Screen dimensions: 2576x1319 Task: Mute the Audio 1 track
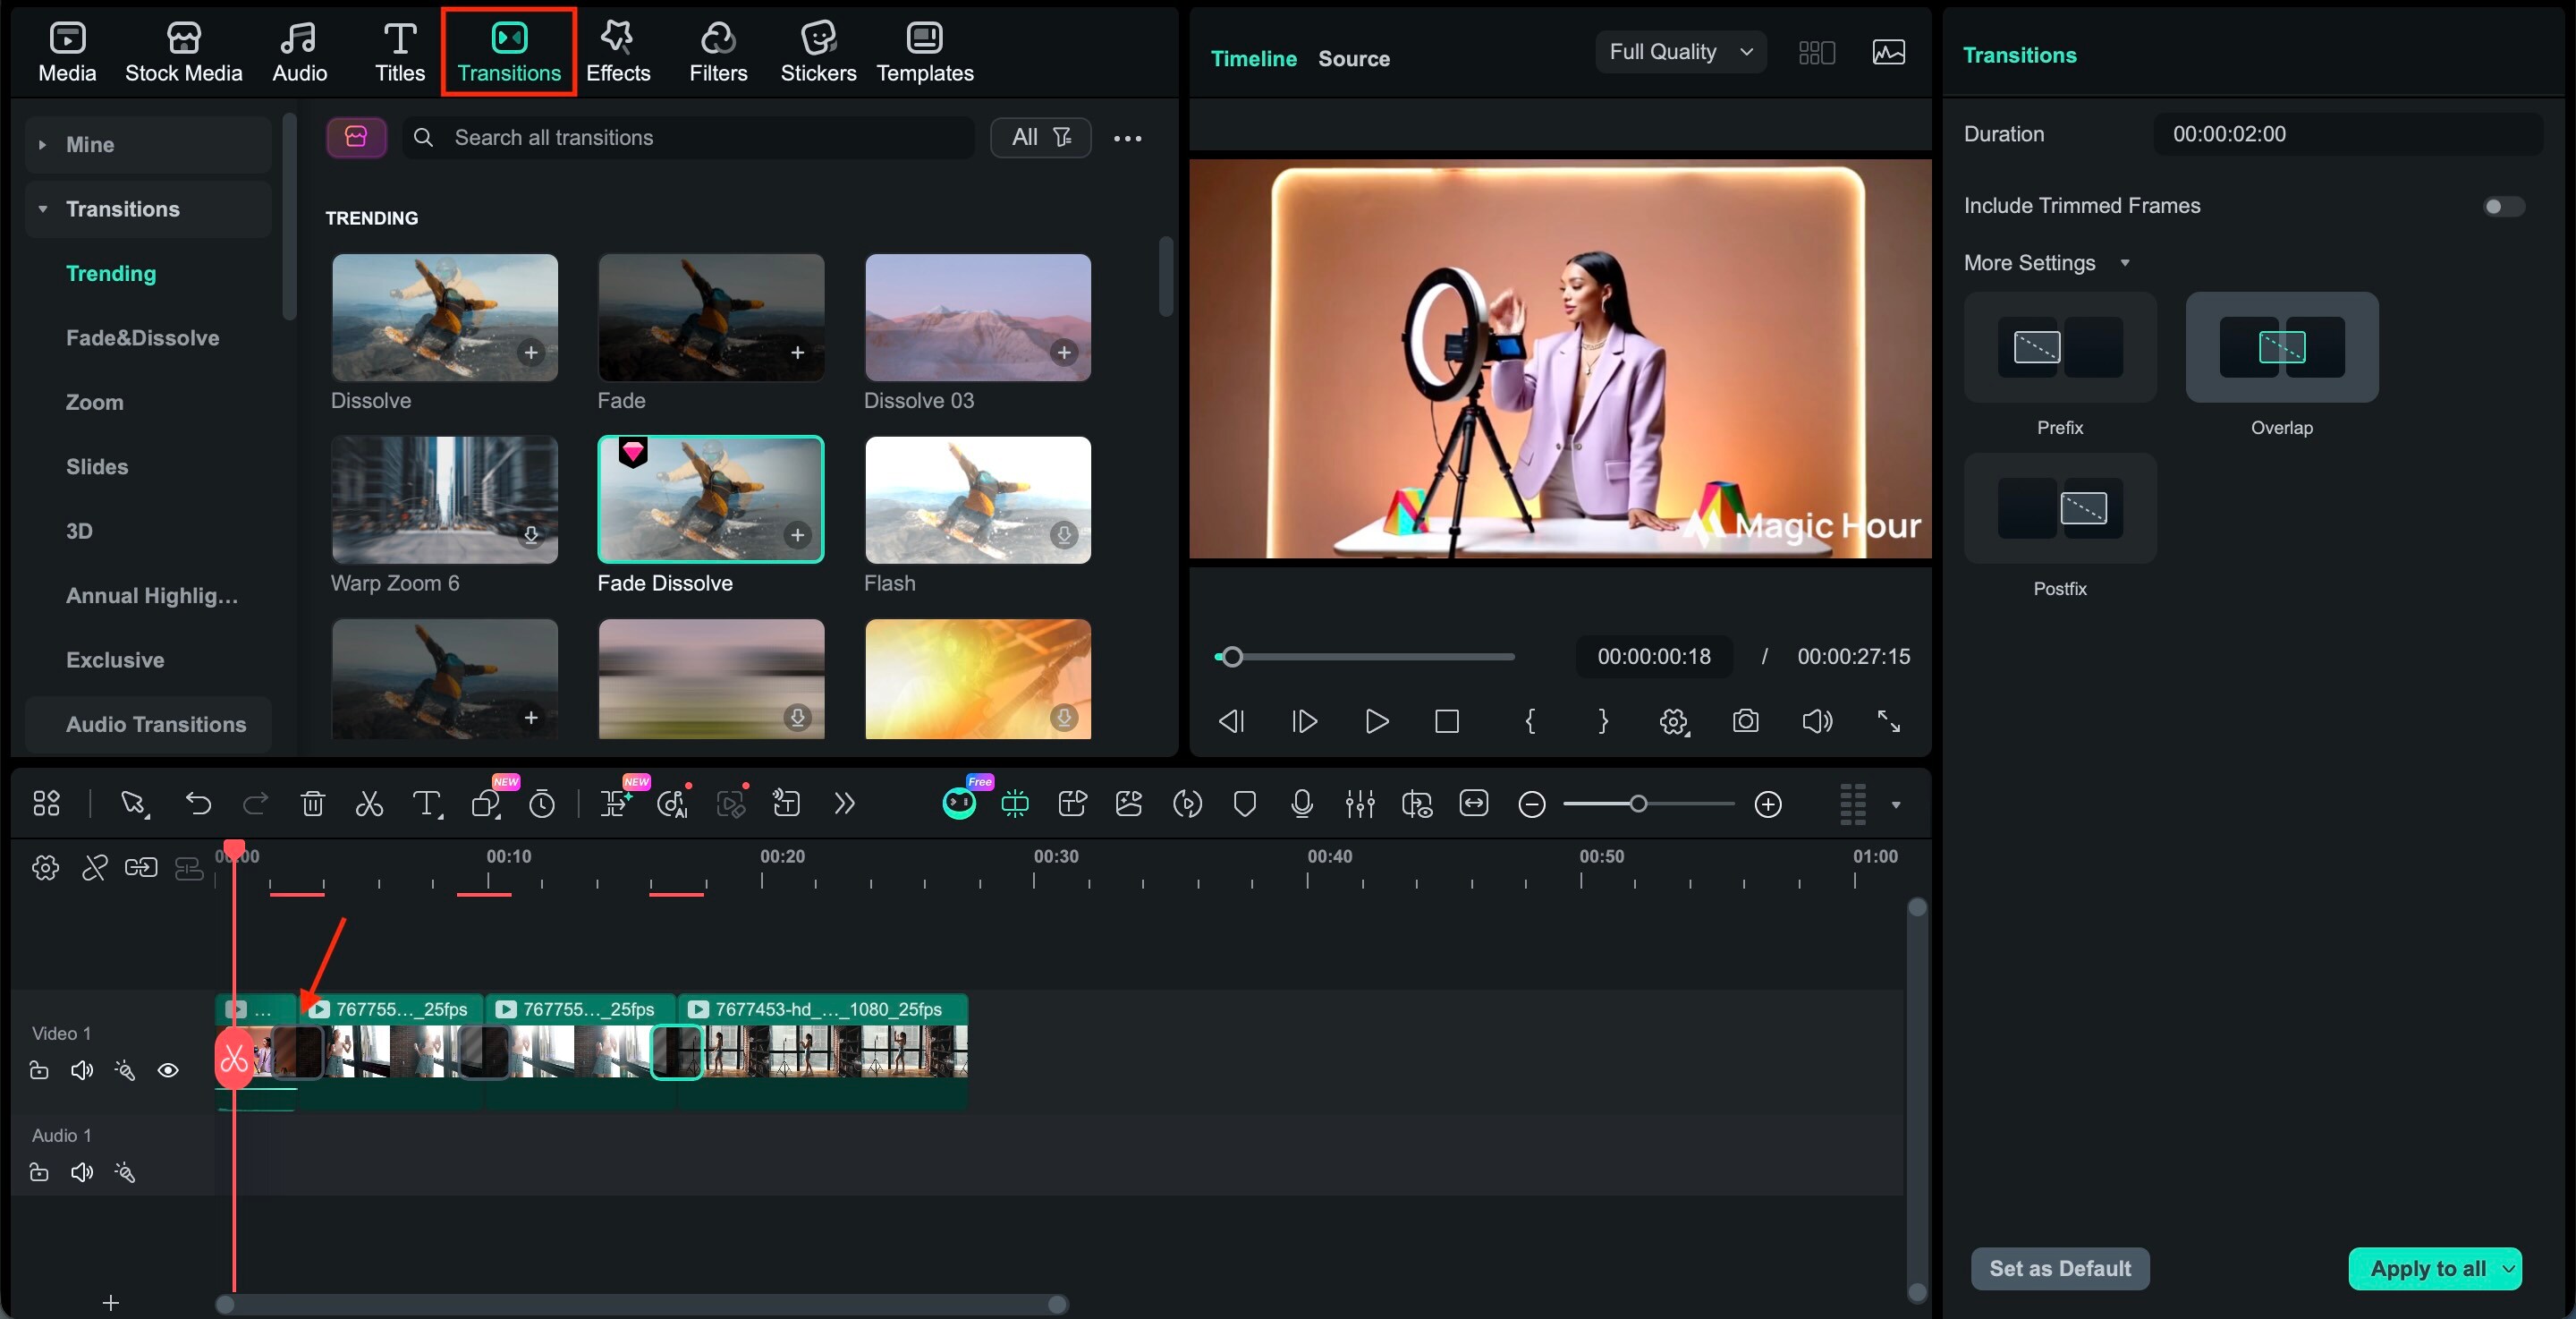point(82,1172)
